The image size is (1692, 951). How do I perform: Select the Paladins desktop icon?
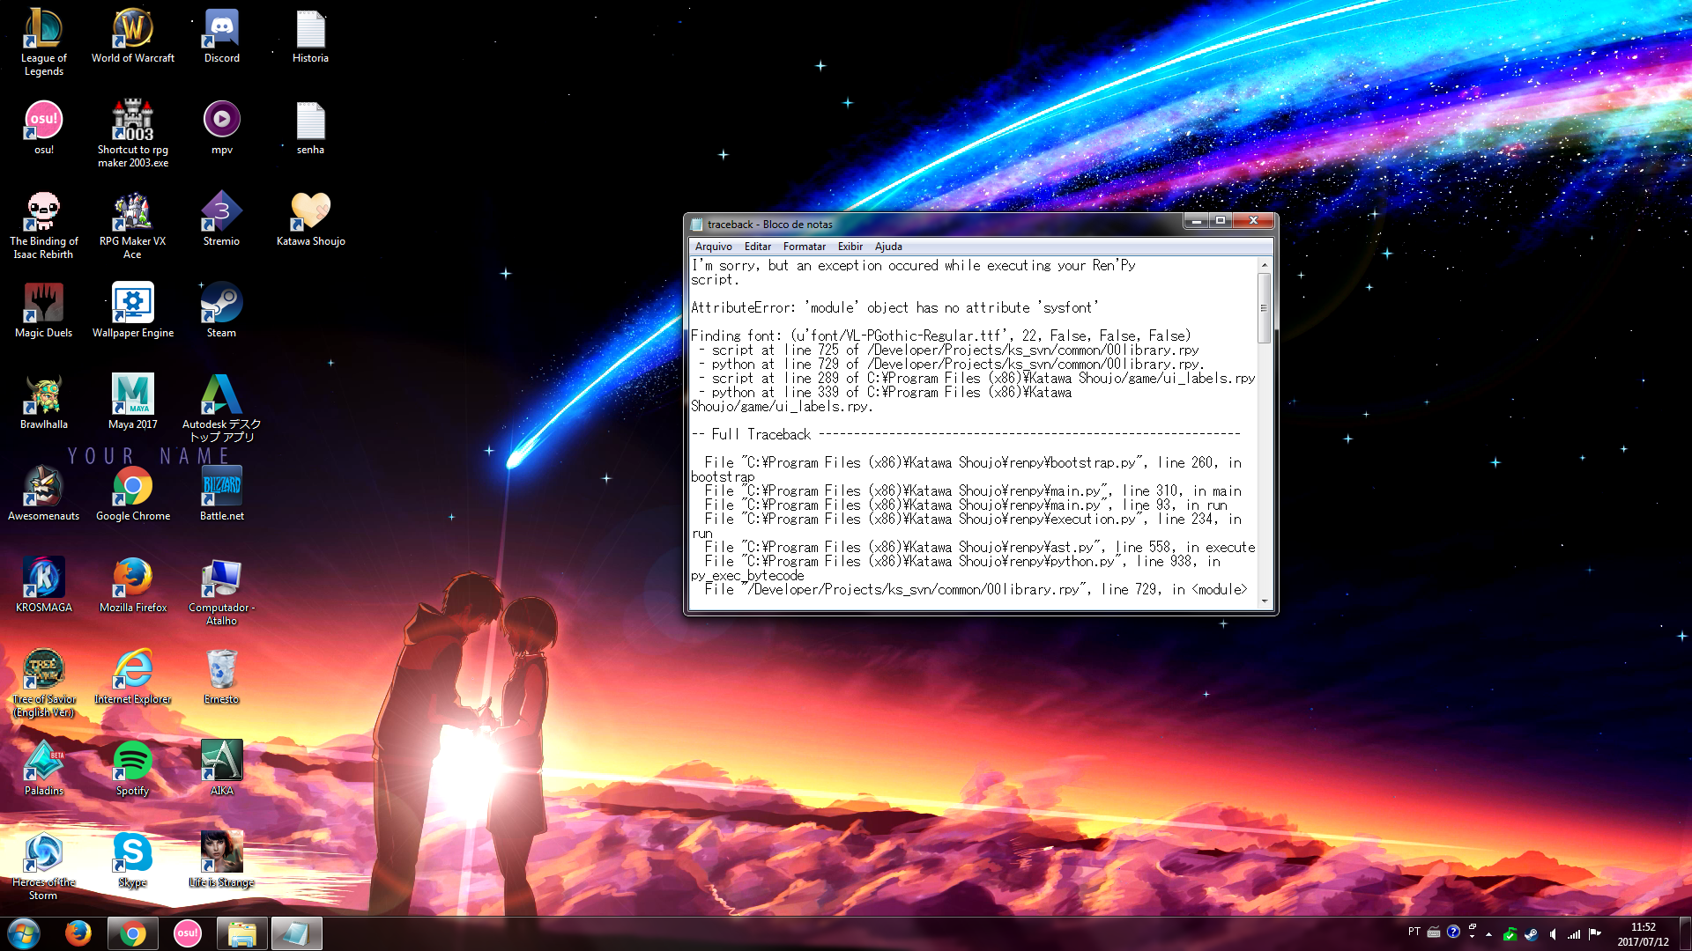[x=43, y=769]
